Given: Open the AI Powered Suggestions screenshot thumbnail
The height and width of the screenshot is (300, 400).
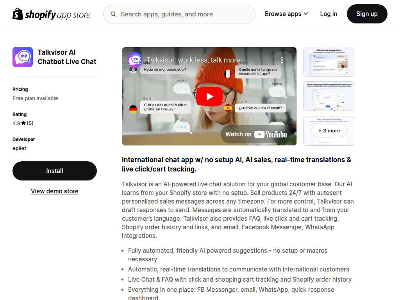Looking at the screenshot, I should (x=329, y=62).
